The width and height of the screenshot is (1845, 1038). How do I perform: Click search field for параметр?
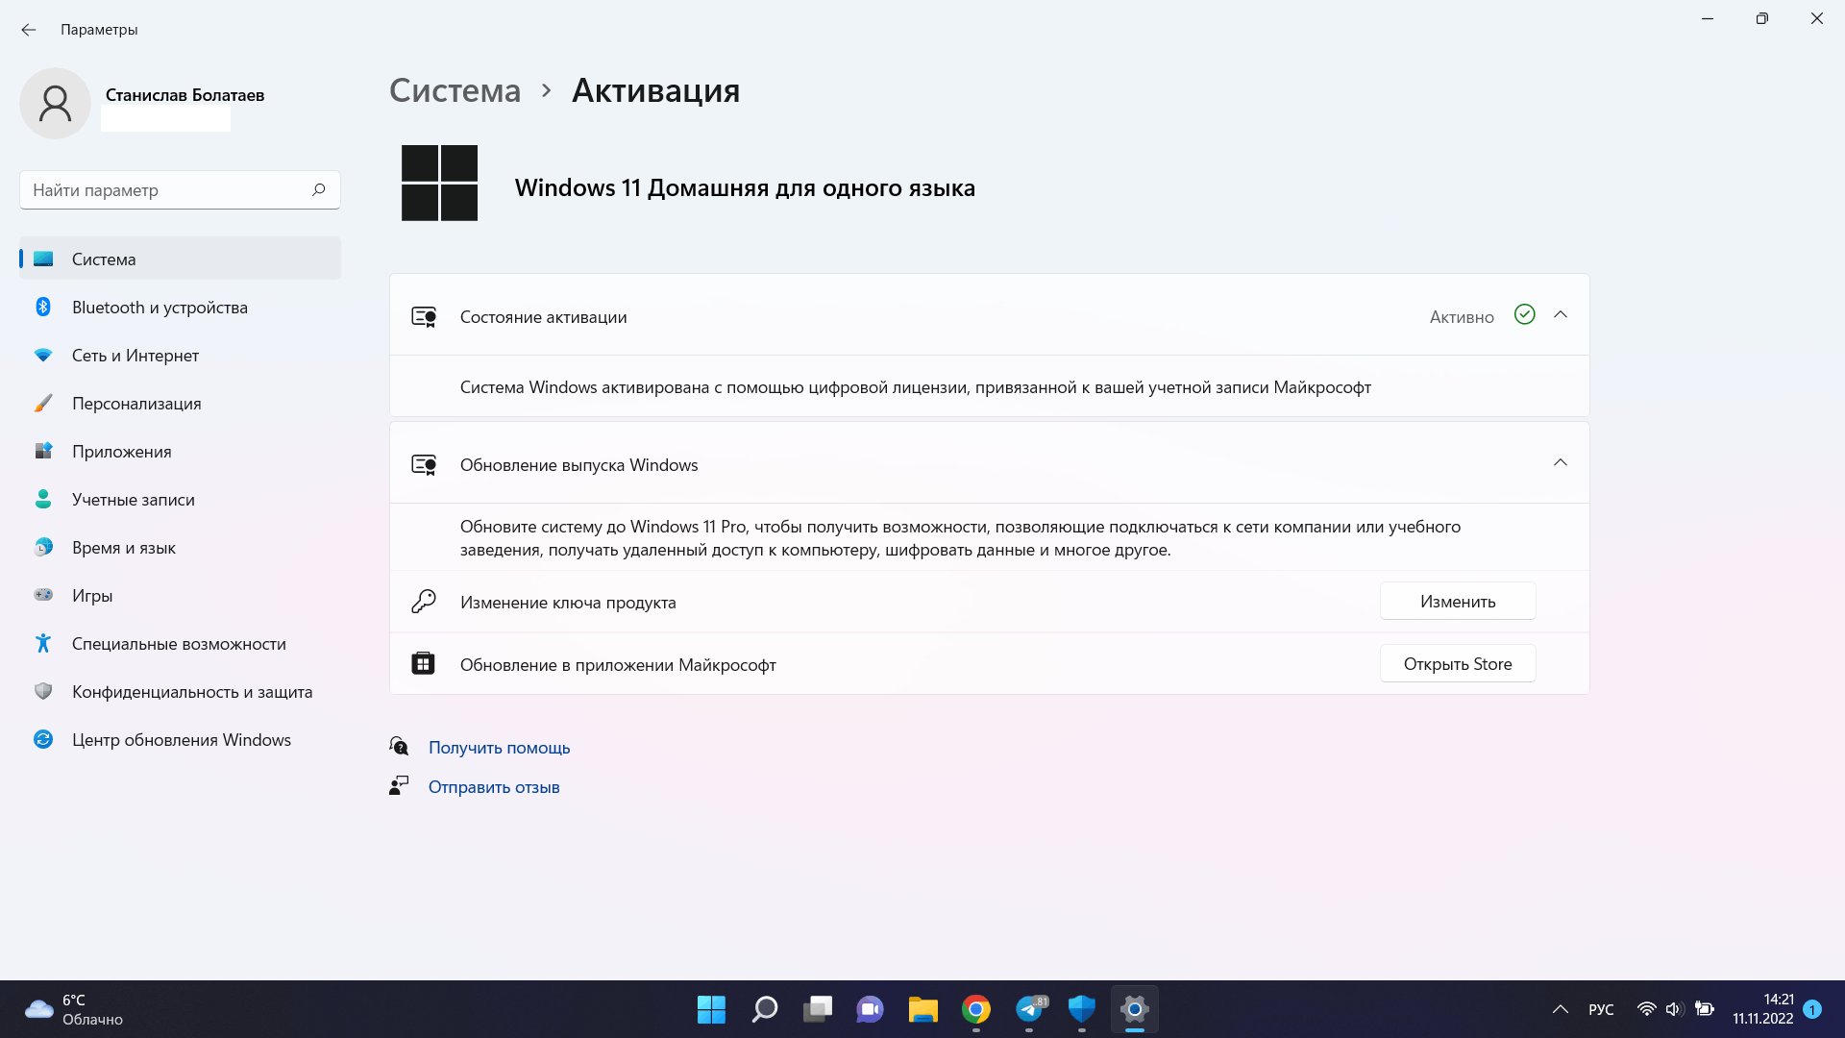point(179,190)
